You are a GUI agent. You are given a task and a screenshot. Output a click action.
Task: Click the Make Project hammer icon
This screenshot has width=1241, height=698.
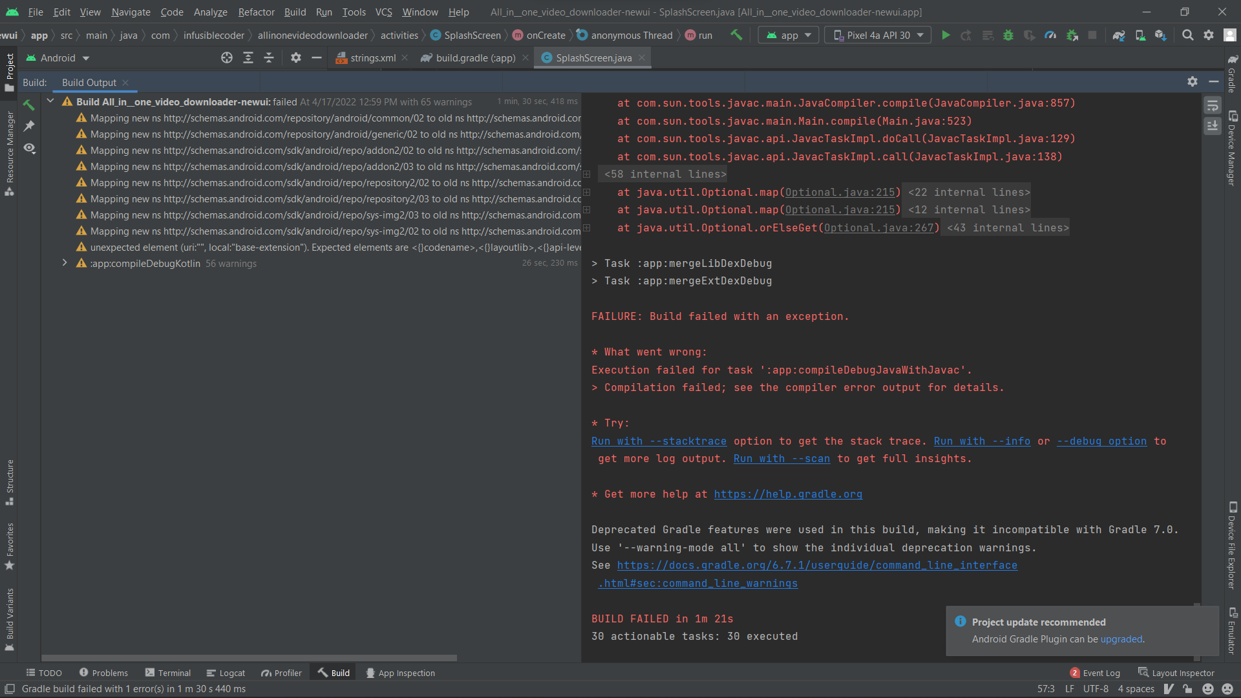point(736,35)
